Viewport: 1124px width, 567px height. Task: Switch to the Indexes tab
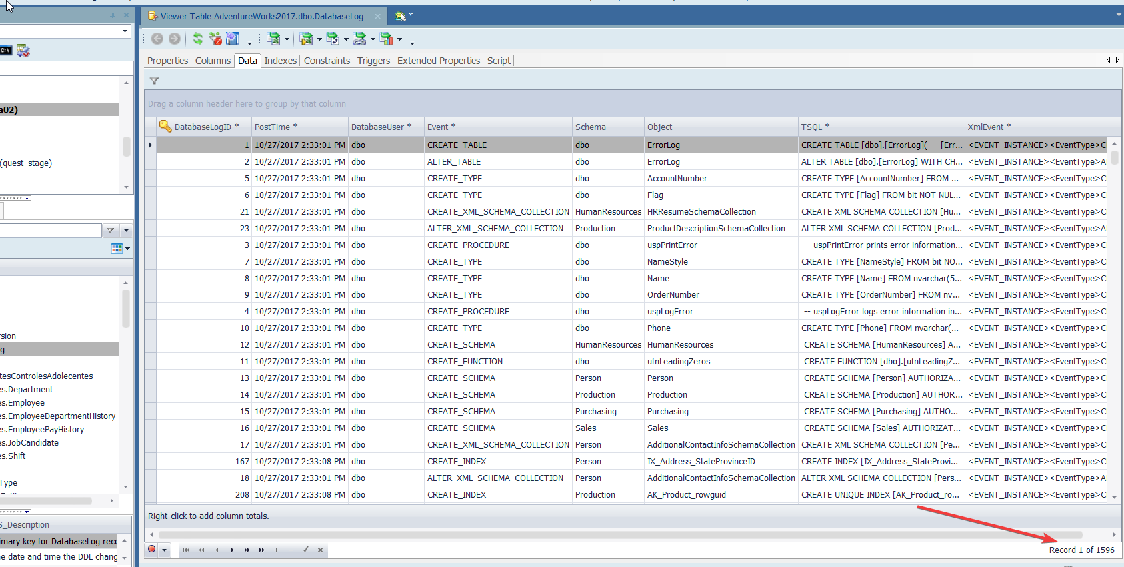click(x=280, y=61)
